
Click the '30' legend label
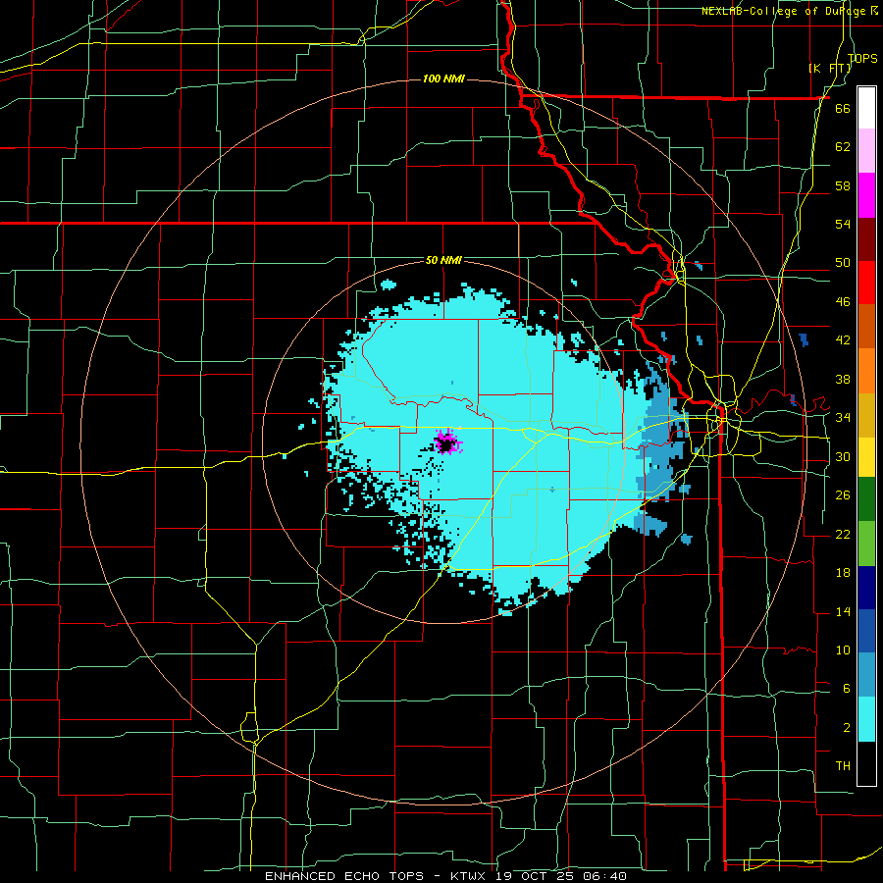[x=843, y=456]
